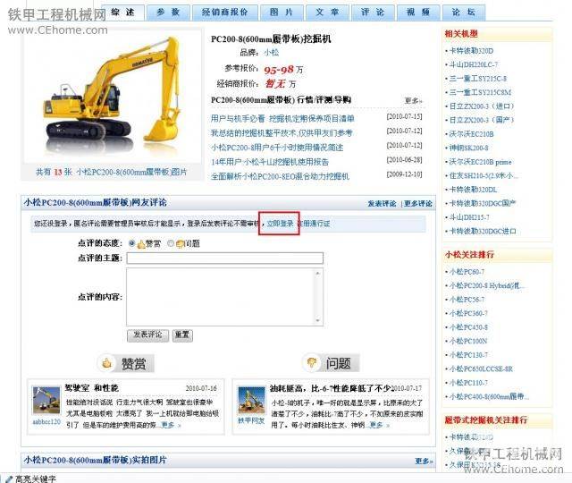
Task: Open the aabbcc120 username link
Action: coord(46,421)
